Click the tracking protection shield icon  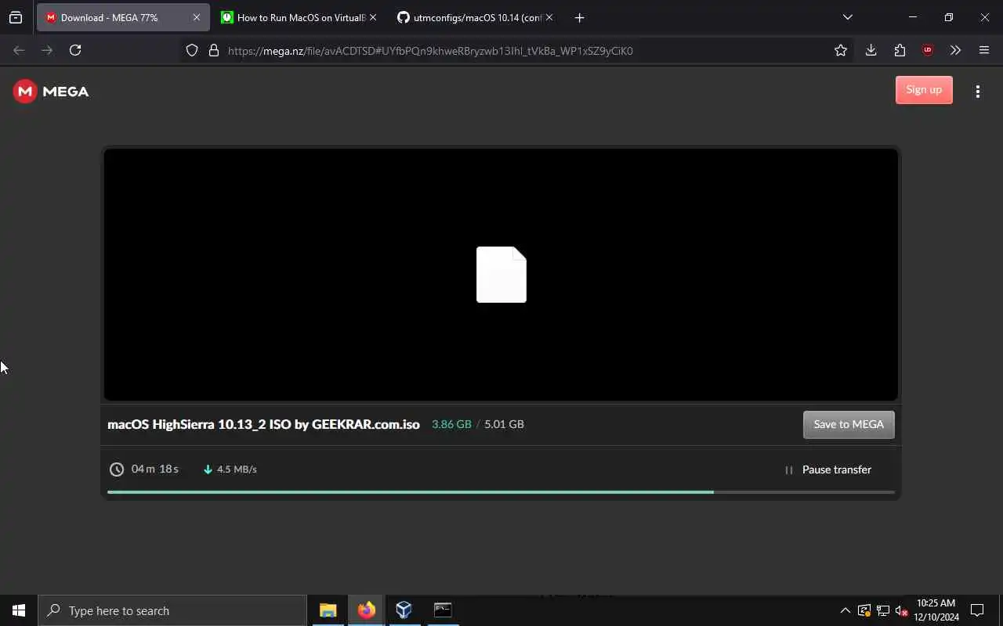pos(192,50)
